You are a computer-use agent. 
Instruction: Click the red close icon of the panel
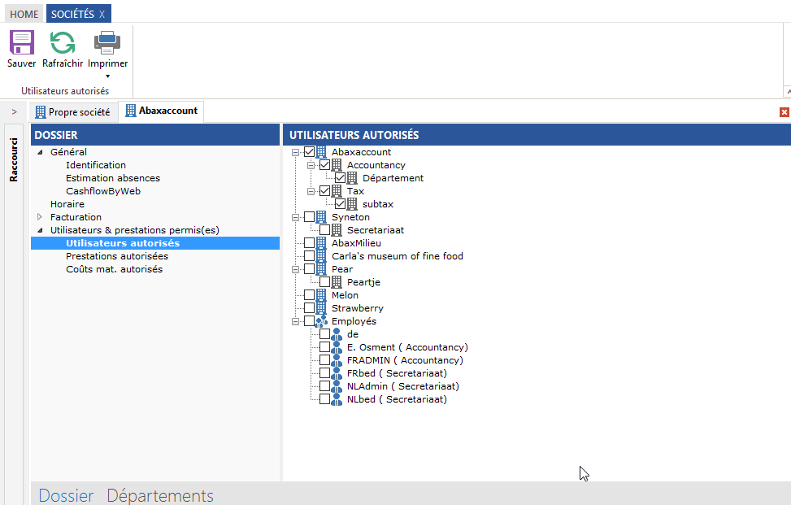pyautogui.click(x=784, y=112)
